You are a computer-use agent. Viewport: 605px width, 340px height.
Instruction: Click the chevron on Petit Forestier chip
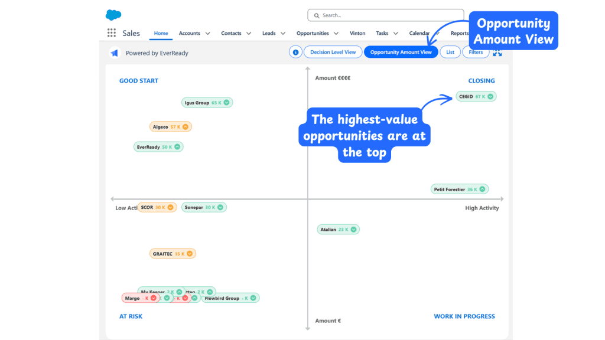click(x=482, y=189)
